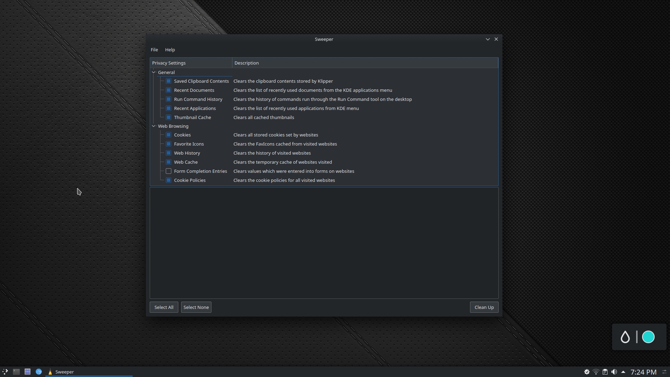Enable Form Completion Entries checkbox

tap(169, 171)
